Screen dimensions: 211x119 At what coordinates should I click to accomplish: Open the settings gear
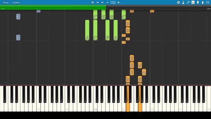pyautogui.click(x=178, y=2)
